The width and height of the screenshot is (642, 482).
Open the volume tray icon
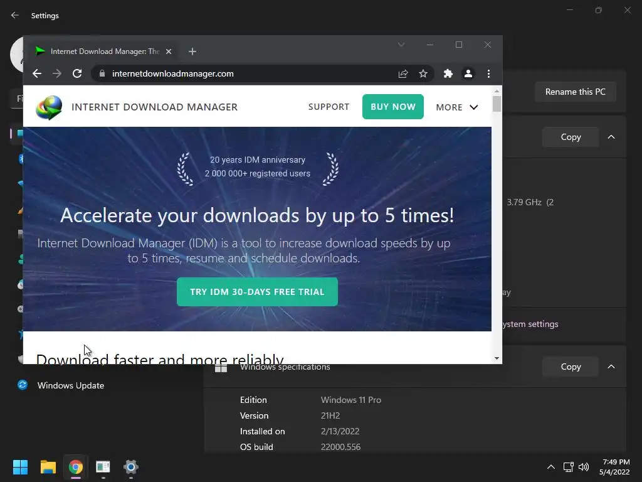pos(584,467)
